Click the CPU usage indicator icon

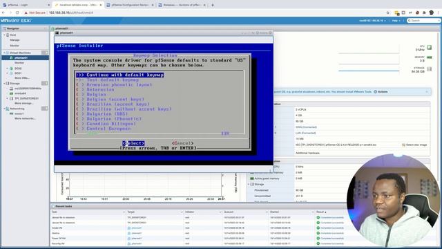click(x=429, y=48)
